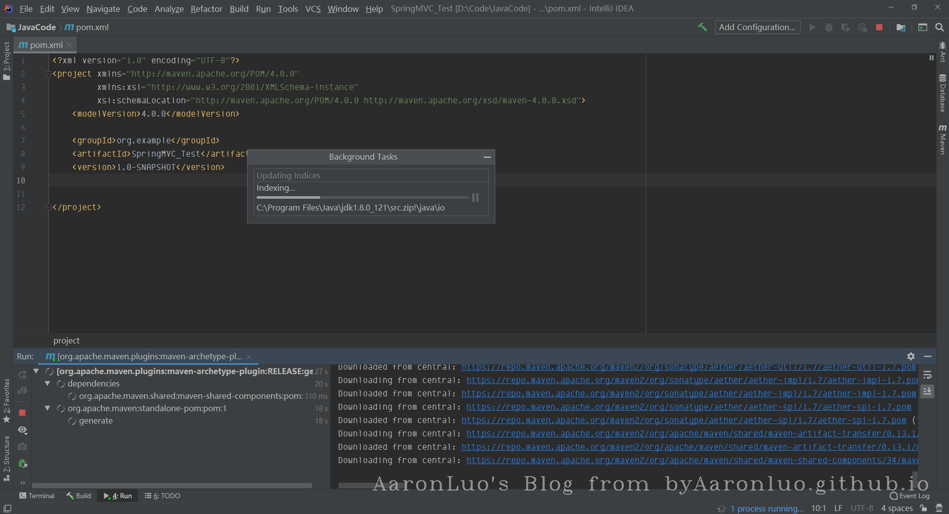The width and height of the screenshot is (949, 514).
Task: Close the pom.xml editor tab
Action: pyautogui.click(x=69, y=45)
